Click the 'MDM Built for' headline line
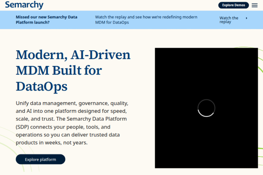Screen dimensions: 263x175 (x=59, y=70)
